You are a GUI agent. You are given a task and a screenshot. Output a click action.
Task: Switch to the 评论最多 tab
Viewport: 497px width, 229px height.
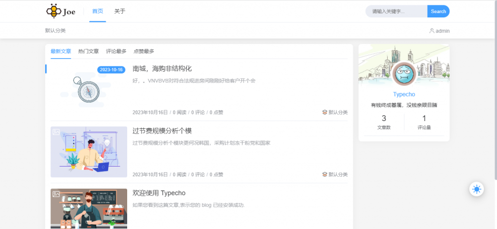(x=116, y=51)
